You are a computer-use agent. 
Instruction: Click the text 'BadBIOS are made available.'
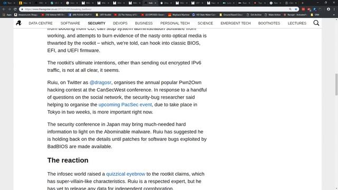pos(80,147)
